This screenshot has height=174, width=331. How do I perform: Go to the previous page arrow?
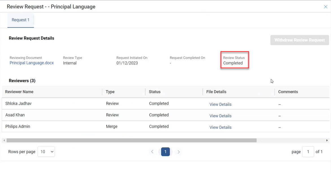tap(152, 152)
